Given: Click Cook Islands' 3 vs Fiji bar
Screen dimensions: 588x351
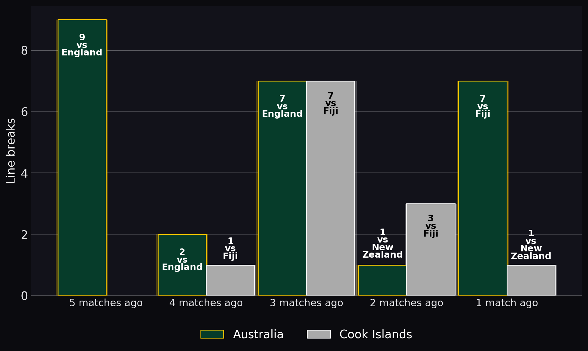Looking at the screenshot, I should coord(431,250).
